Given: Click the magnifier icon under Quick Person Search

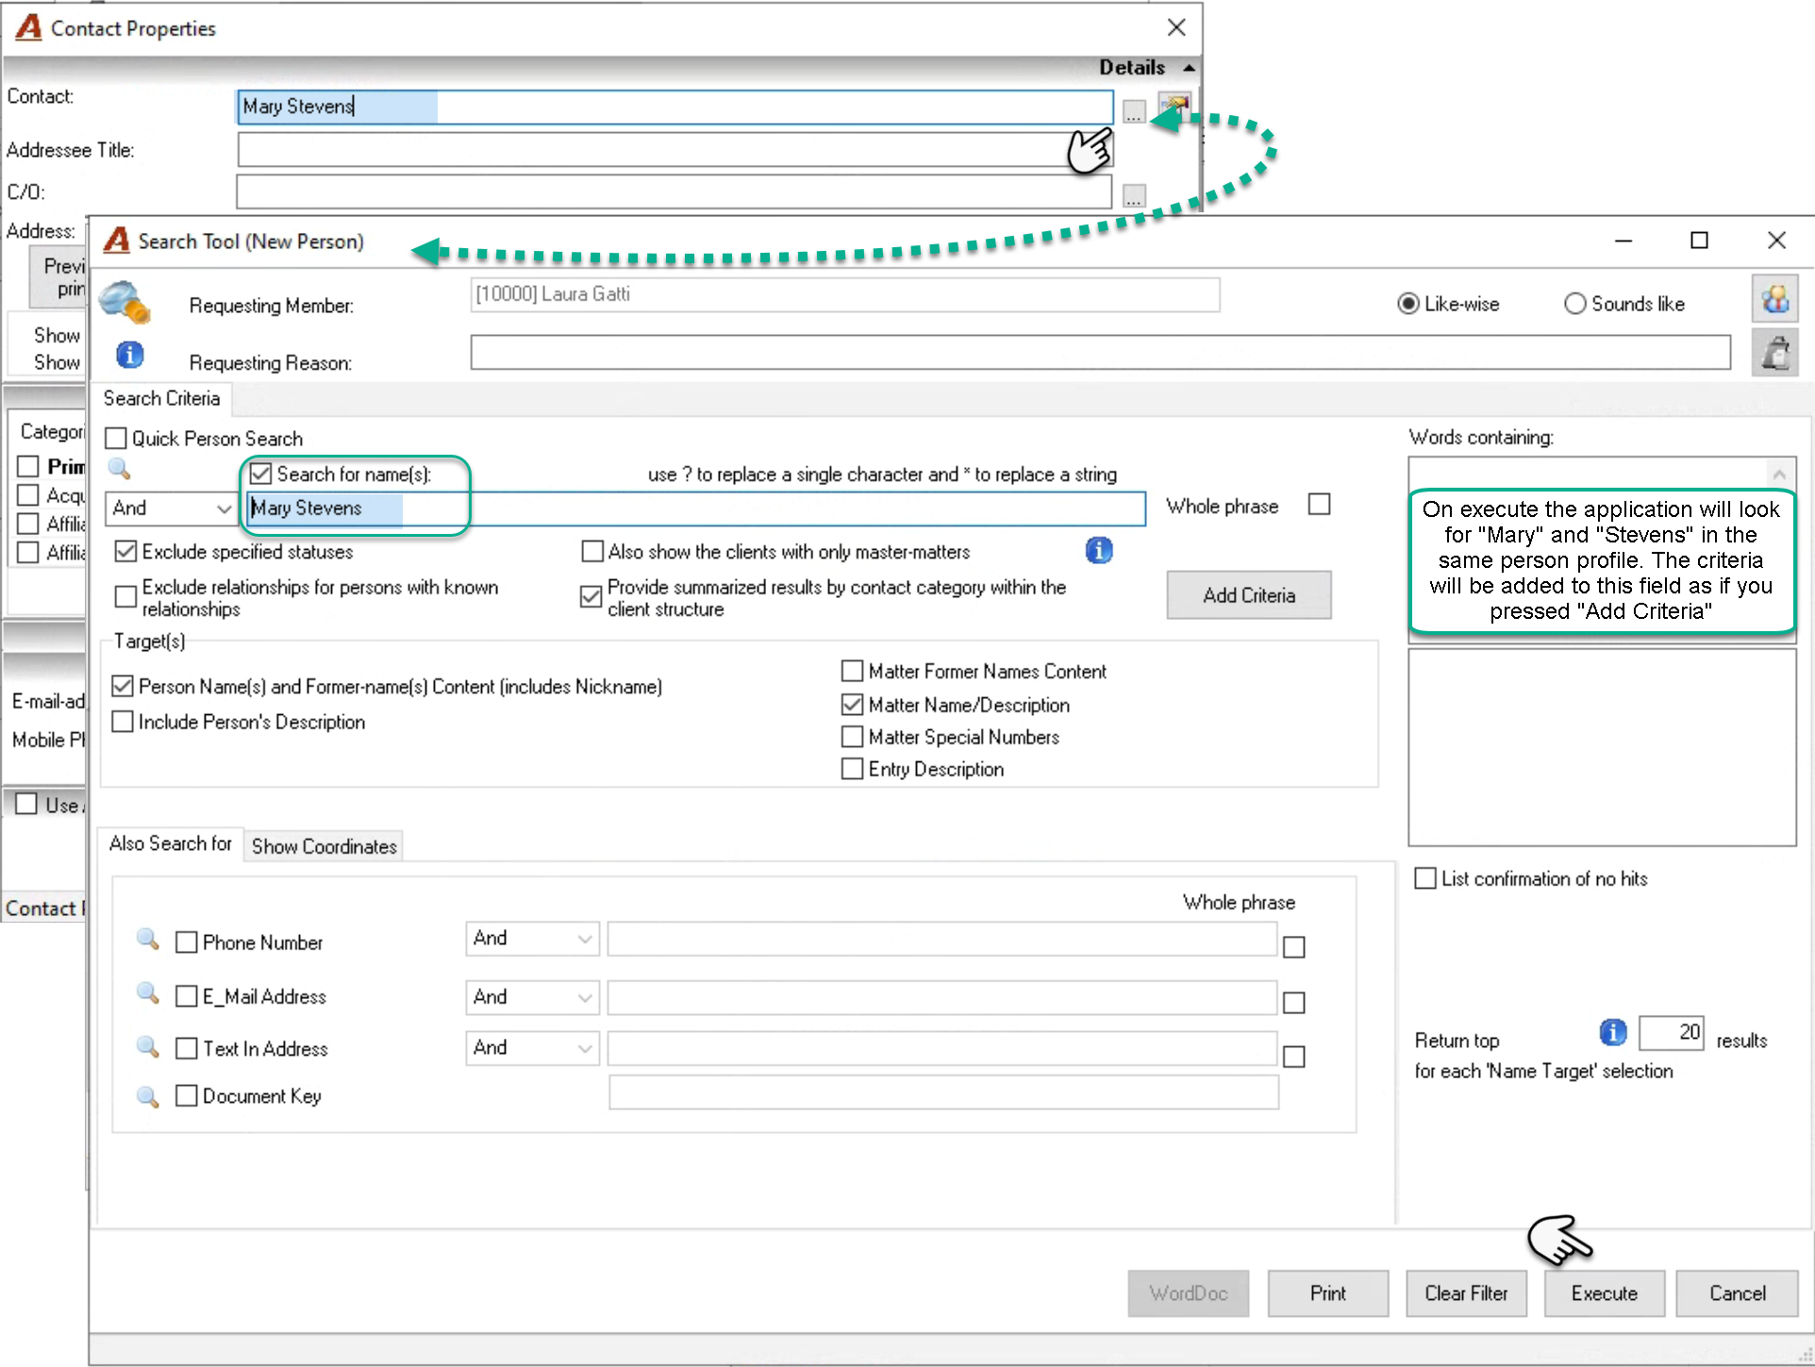Looking at the screenshot, I should [119, 468].
